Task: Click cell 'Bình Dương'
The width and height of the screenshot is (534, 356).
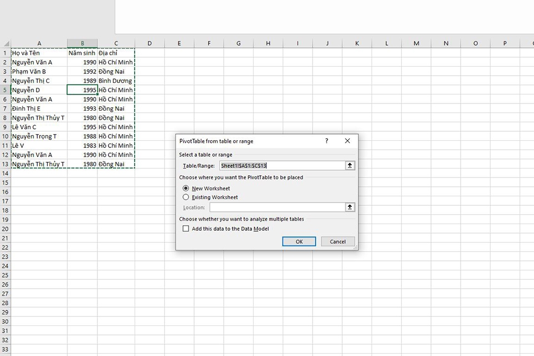Action: click(x=116, y=81)
